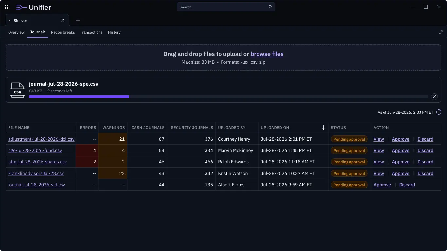Click warnings cell showing 22
The image size is (447, 251).
pyautogui.click(x=113, y=173)
